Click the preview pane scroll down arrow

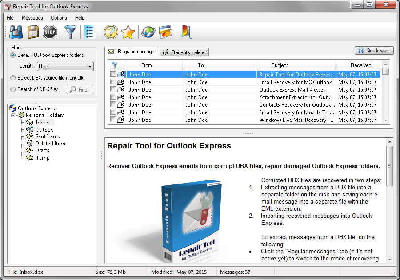coord(389,260)
